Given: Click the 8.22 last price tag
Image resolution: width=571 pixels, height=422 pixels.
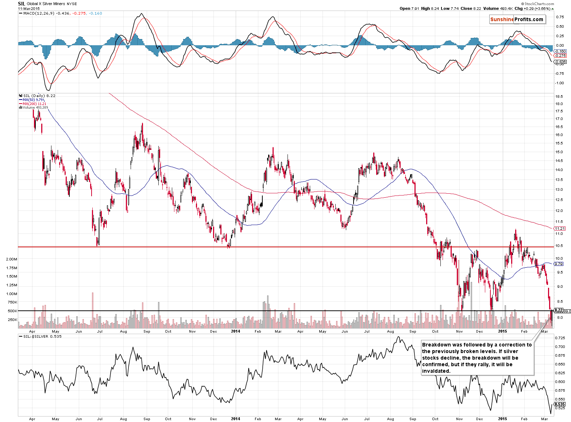Looking at the screenshot, I should point(559,310).
